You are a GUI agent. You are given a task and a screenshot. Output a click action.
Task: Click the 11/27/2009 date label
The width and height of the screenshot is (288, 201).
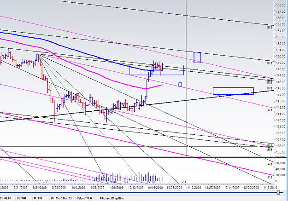(x=212, y=188)
